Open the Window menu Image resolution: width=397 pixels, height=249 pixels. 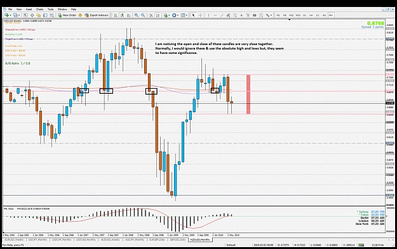62,10
